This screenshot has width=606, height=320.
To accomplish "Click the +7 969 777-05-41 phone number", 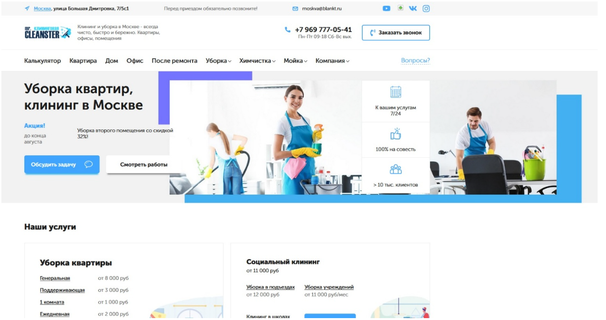I will point(323,30).
